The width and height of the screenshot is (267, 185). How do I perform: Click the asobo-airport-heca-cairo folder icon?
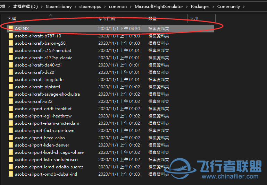point(11,138)
